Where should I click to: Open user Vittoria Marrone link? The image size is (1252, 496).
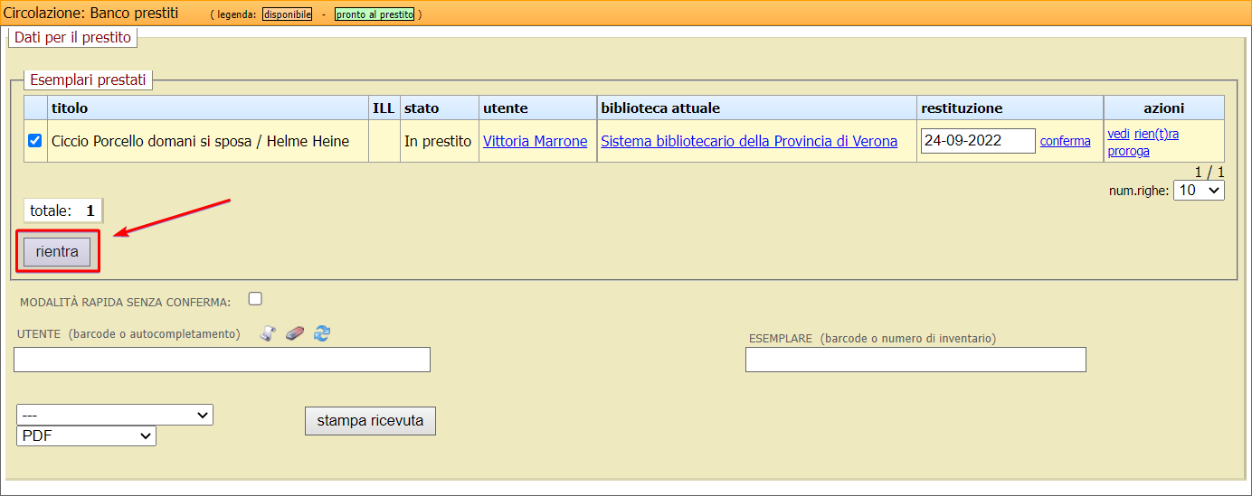pos(535,141)
